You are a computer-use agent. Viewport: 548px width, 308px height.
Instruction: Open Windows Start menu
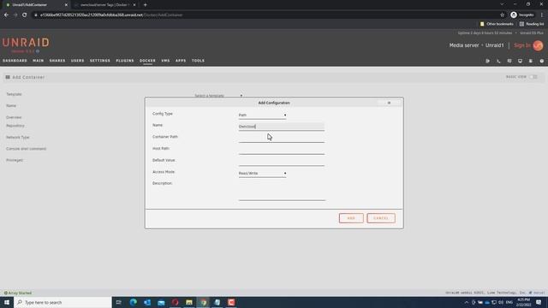(7, 302)
